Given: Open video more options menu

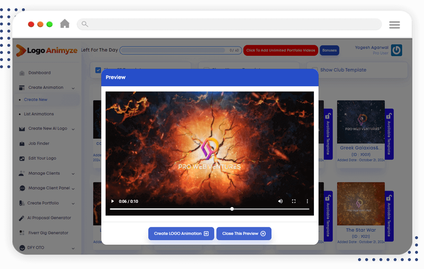Looking at the screenshot, I should click(307, 201).
